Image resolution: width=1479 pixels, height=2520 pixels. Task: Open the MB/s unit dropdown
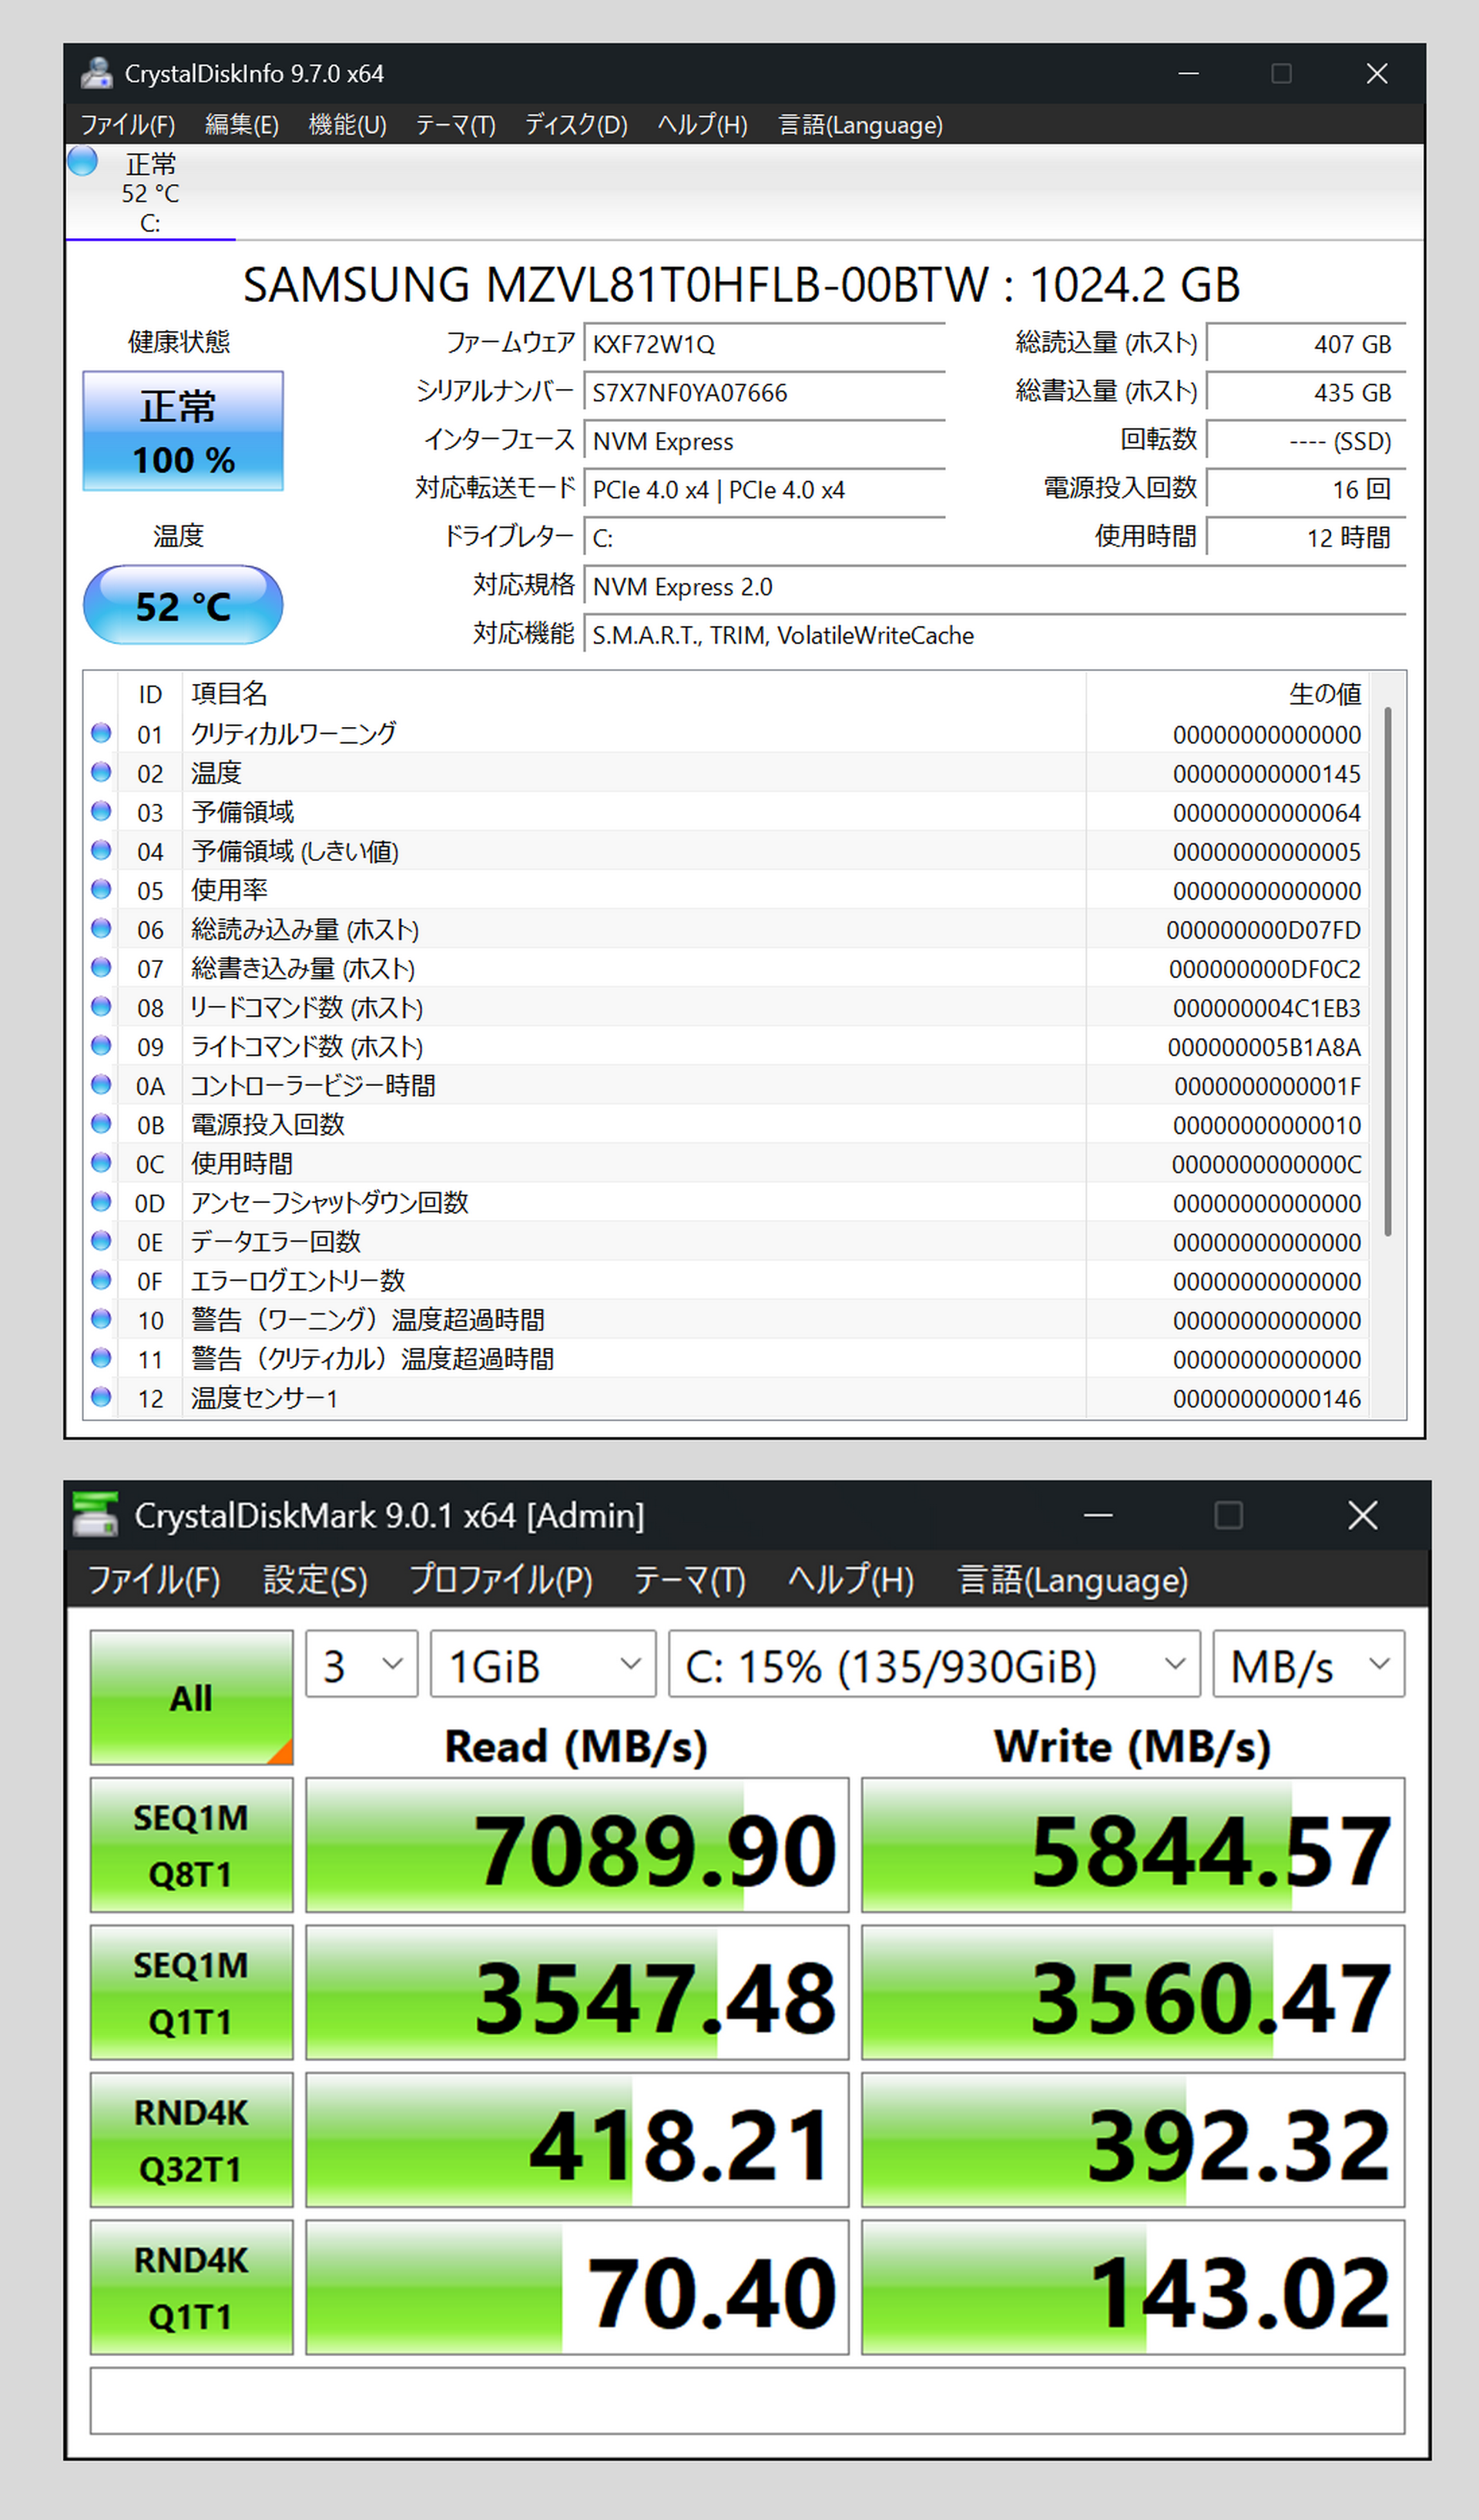pos(1308,1664)
